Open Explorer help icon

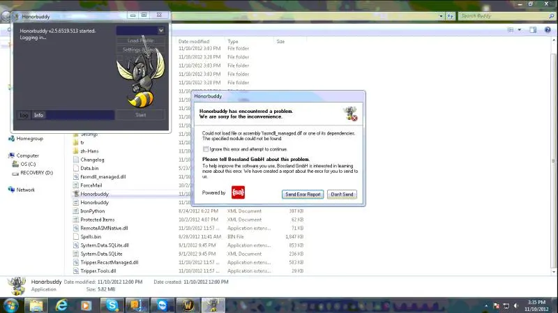[x=548, y=30]
